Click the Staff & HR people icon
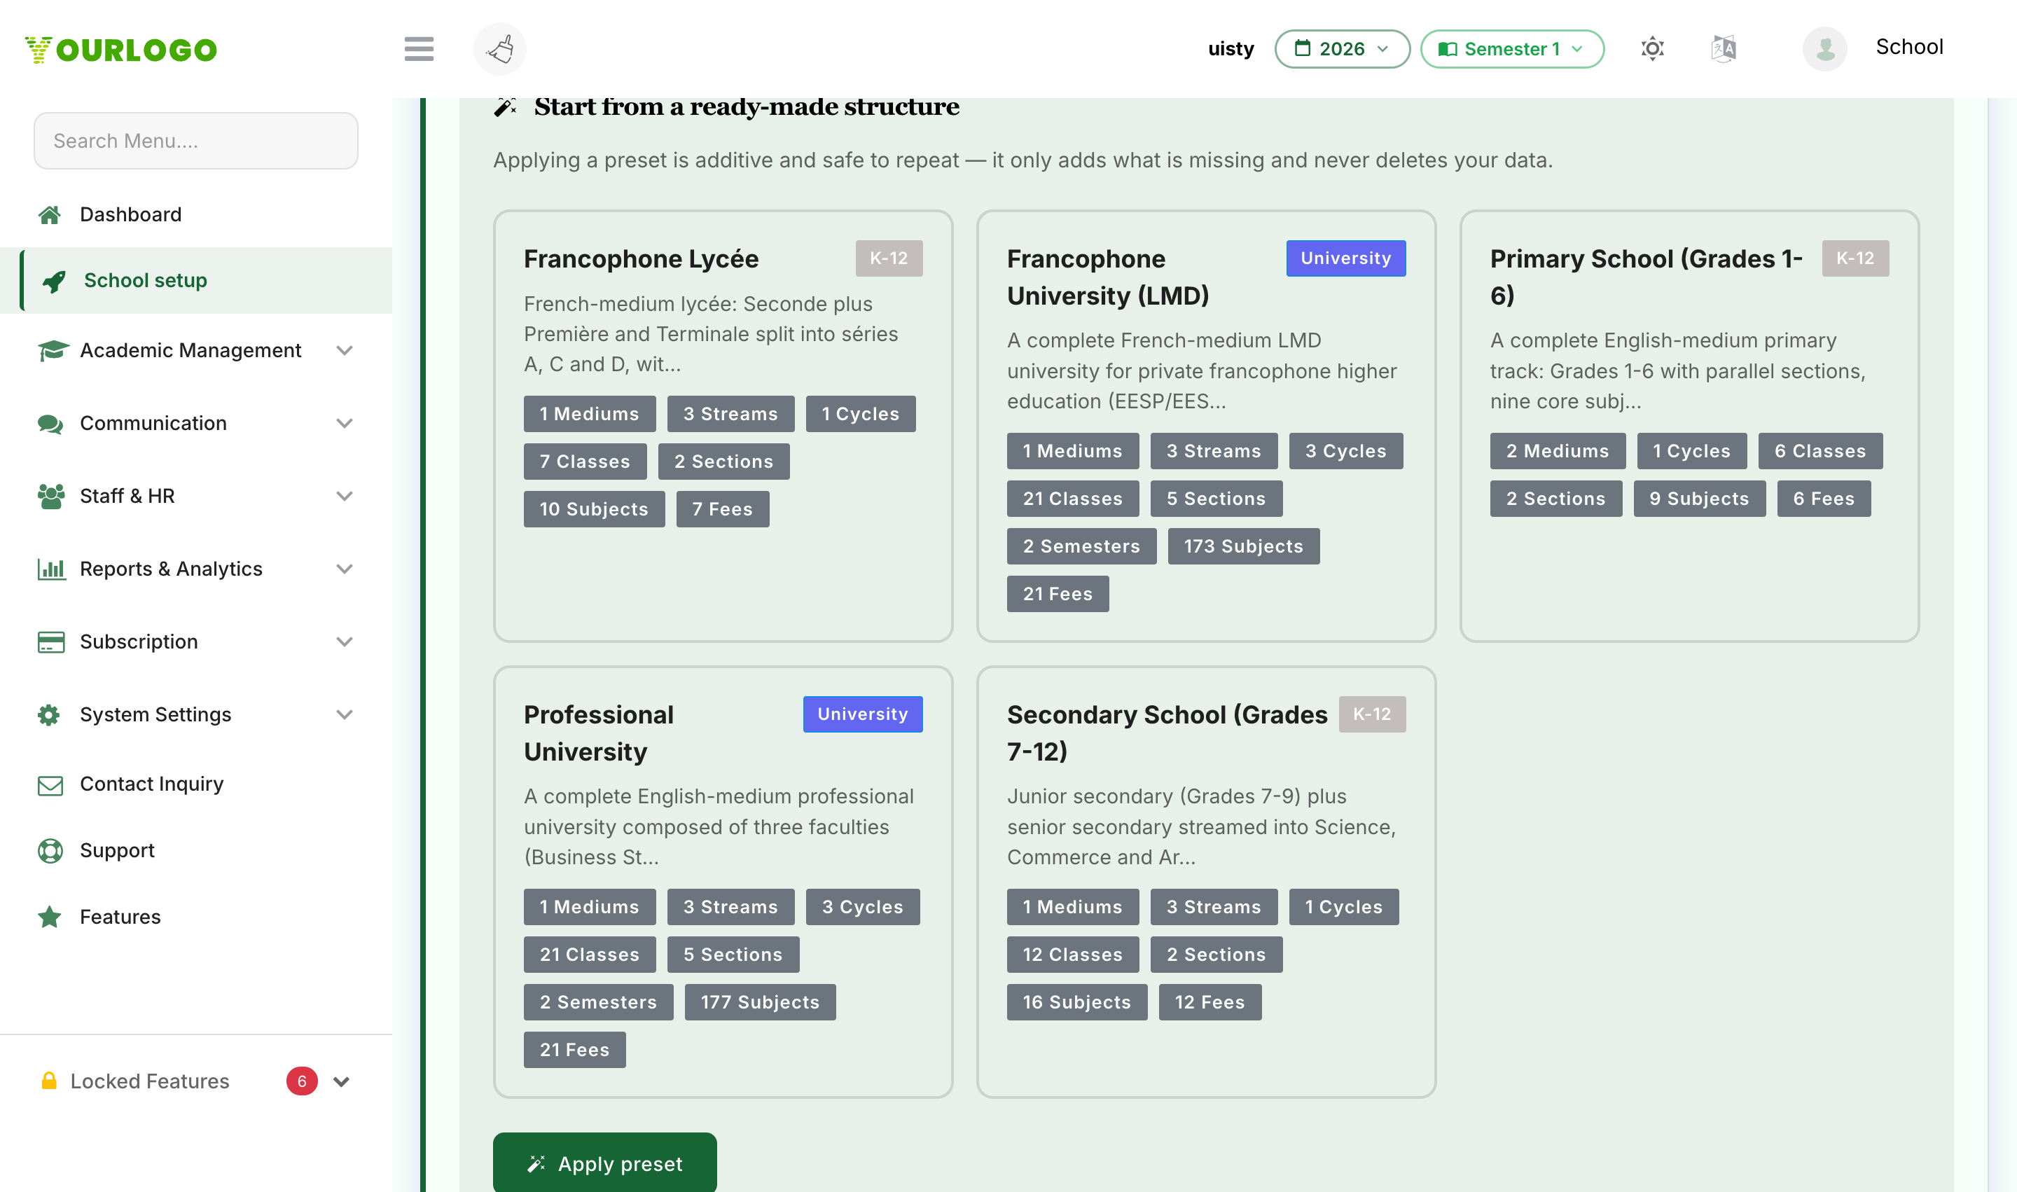The image size is (2017, 1192). click(x=50, y=496)
